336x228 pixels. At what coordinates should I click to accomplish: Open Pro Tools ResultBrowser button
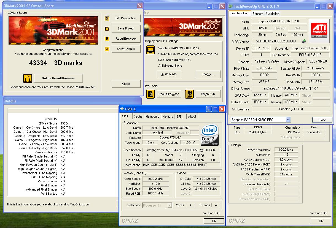tap(169, 94)
